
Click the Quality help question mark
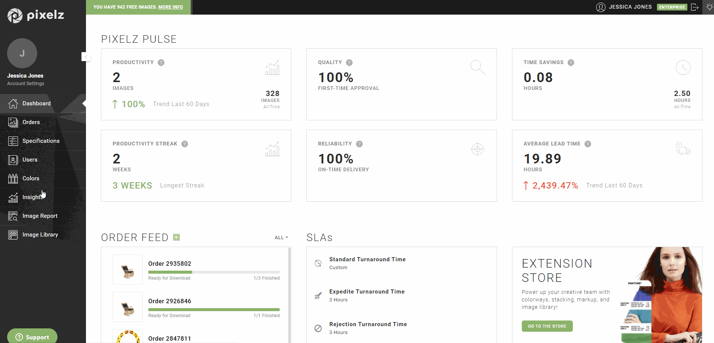349,63
